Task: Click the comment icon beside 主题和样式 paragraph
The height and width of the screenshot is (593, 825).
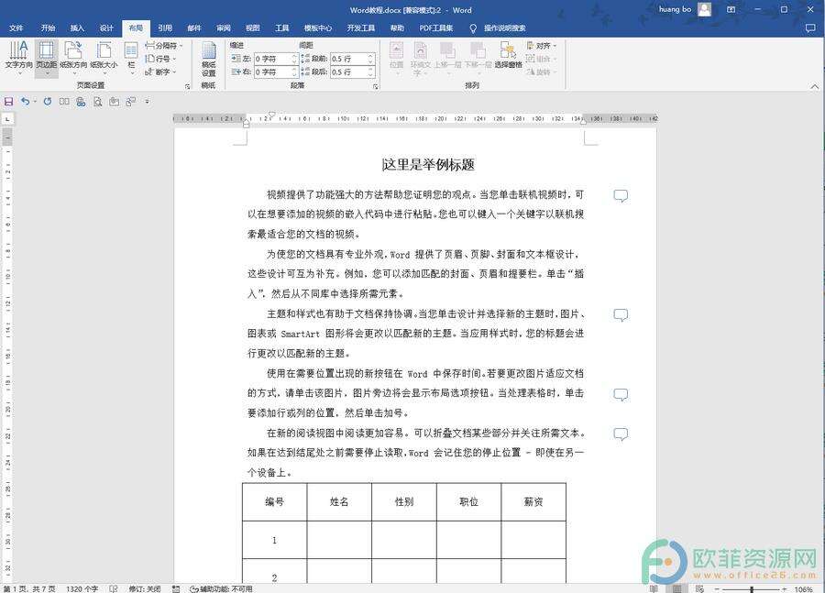Action: tap(621, 314)
